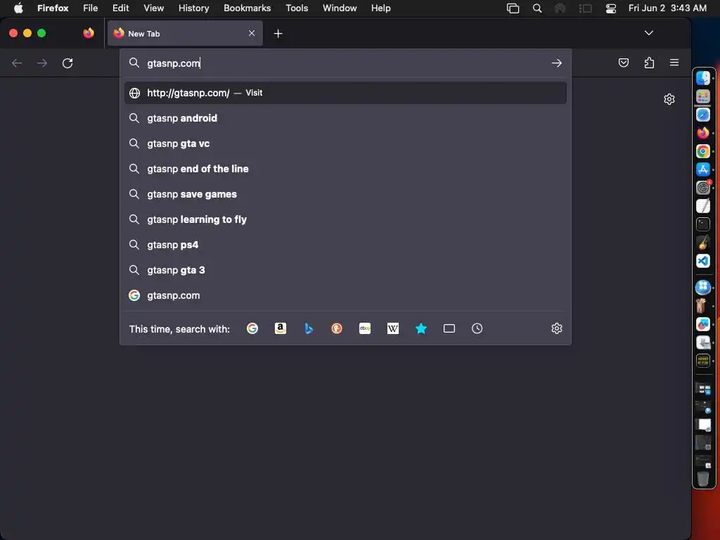Select suggestion gtasnp save games
The width and height of the screenshot is (720, 540).
tap(345, 194)
